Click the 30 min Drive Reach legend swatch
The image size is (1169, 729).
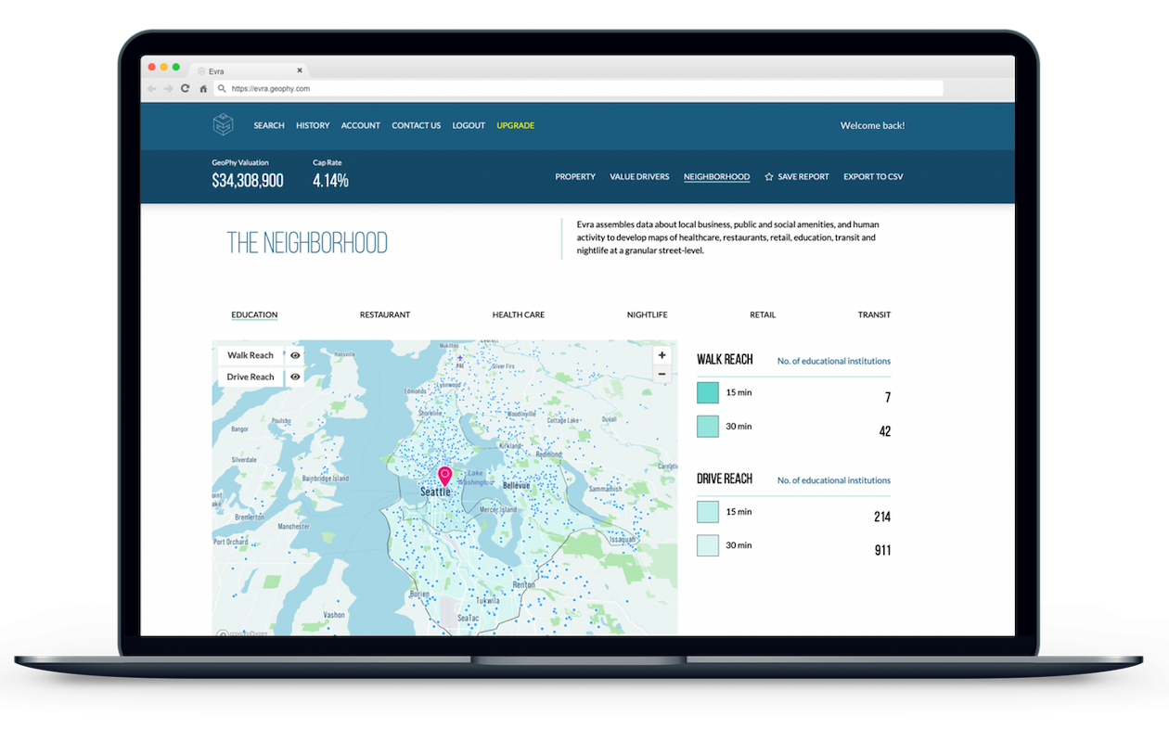point(707,544)
